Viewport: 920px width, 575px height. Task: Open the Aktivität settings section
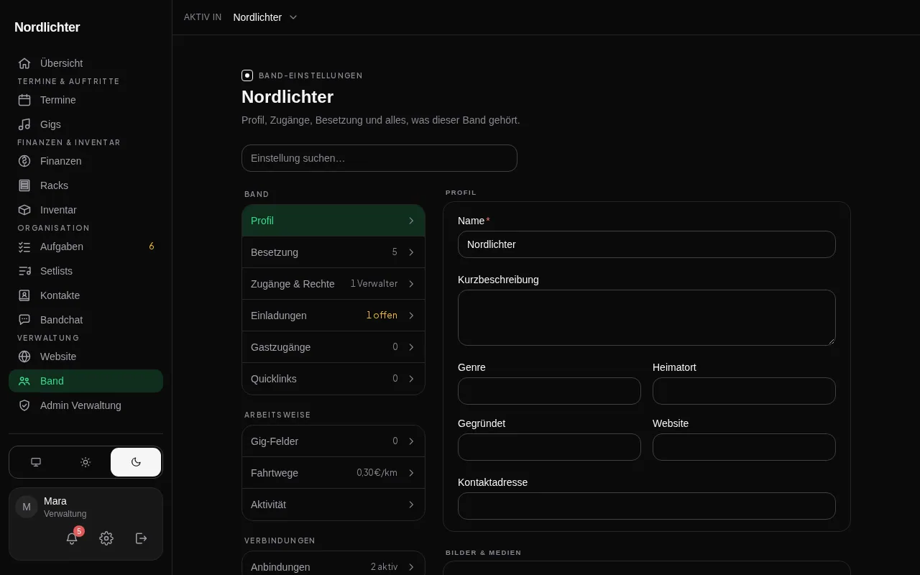click(x=333, y=505)
